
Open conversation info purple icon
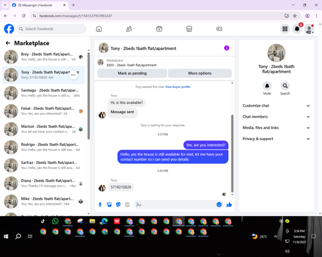click(227, 48)
